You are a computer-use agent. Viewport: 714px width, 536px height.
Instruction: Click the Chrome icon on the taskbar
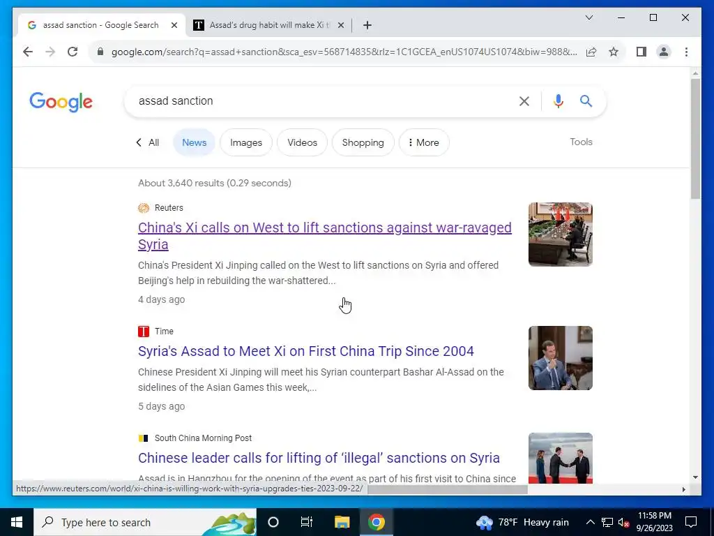click(376, 522)
